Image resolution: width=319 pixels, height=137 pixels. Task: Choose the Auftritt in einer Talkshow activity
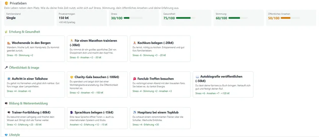34,84
